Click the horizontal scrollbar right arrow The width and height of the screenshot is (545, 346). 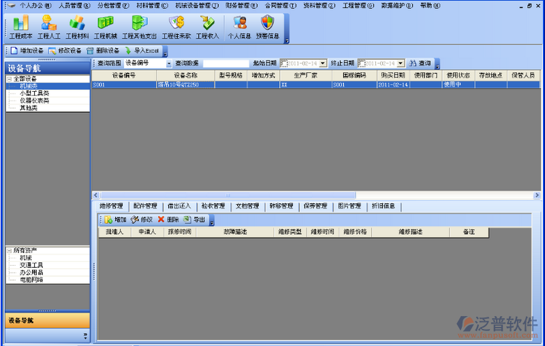pos(537,195)
